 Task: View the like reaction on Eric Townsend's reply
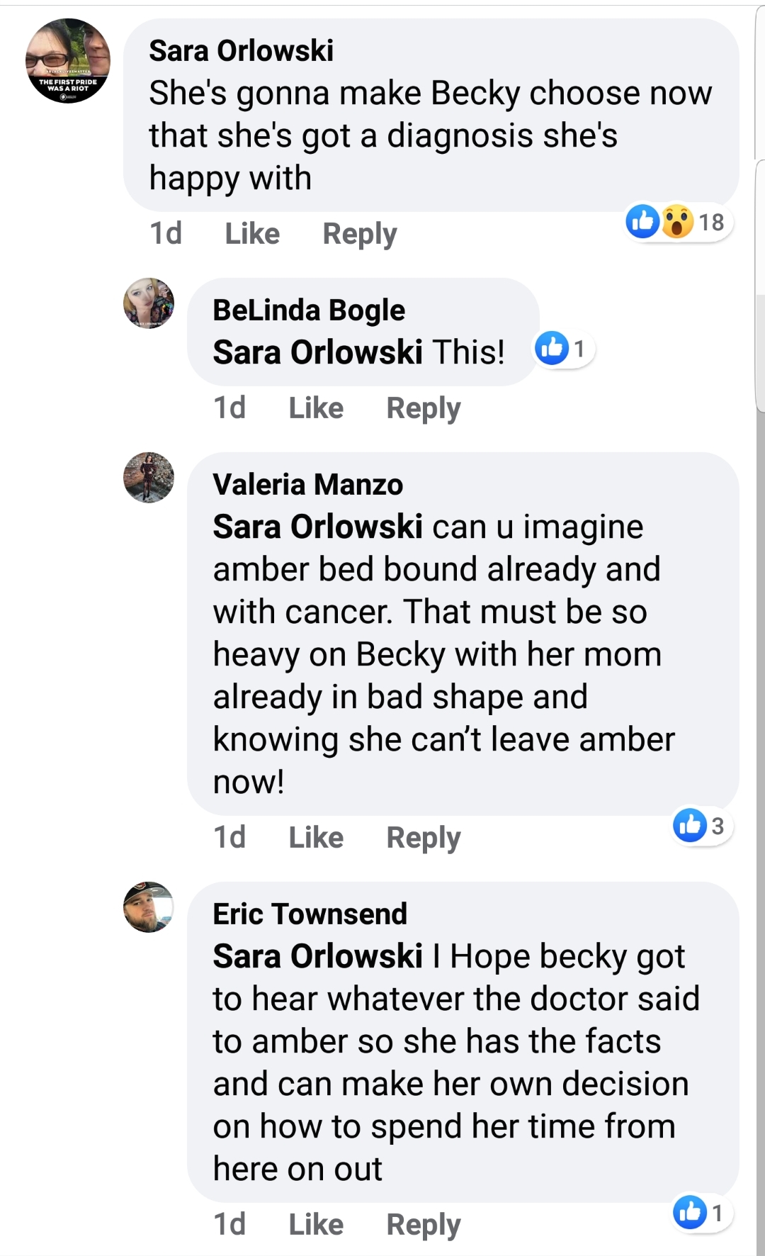[x=702, y=1213]
